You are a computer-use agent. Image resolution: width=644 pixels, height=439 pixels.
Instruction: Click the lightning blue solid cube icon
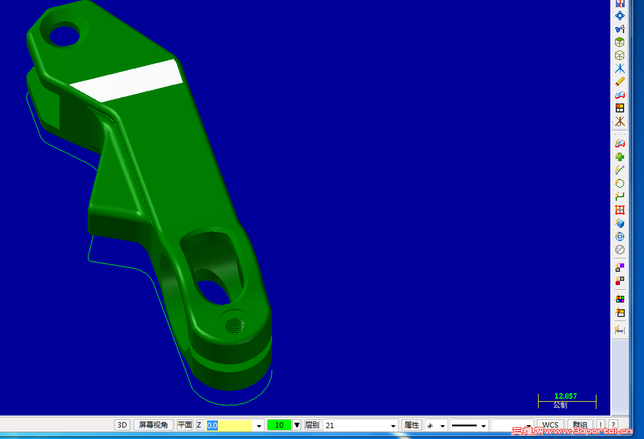tap(620, 223)
